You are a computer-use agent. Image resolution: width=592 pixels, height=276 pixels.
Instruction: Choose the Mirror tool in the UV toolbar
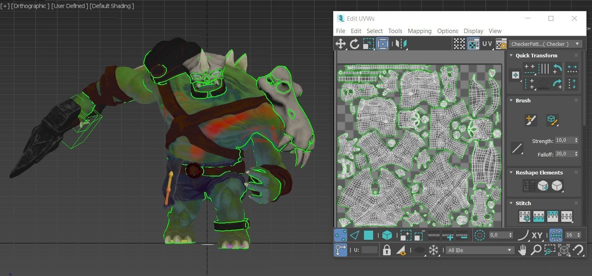(401, 44)
